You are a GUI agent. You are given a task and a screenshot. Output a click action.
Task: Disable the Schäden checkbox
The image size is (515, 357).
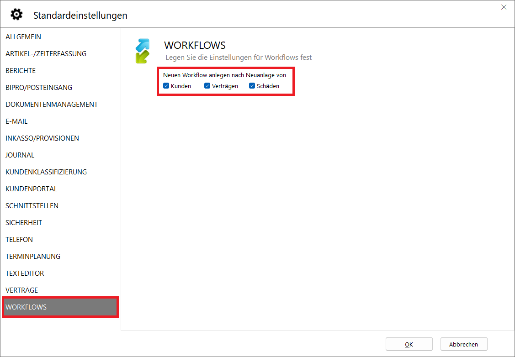(x=252, y=86)
